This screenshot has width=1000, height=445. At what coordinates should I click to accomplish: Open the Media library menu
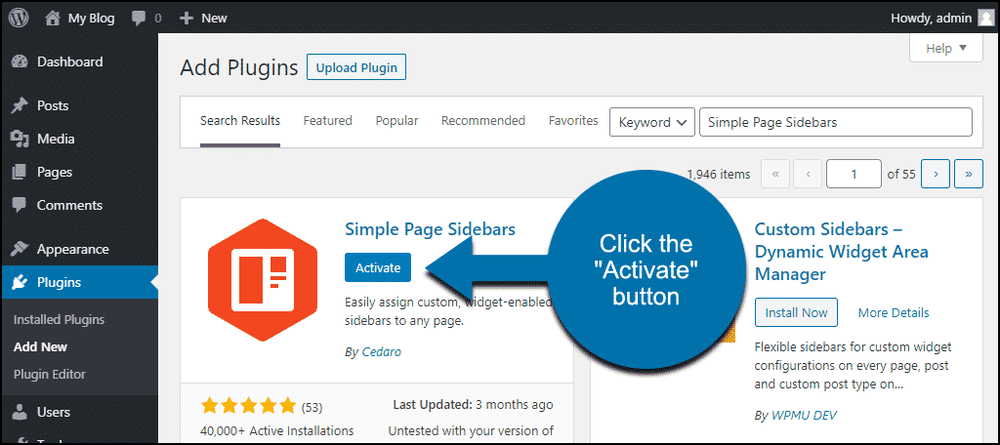pyautogui.click(x=56, y=139)
